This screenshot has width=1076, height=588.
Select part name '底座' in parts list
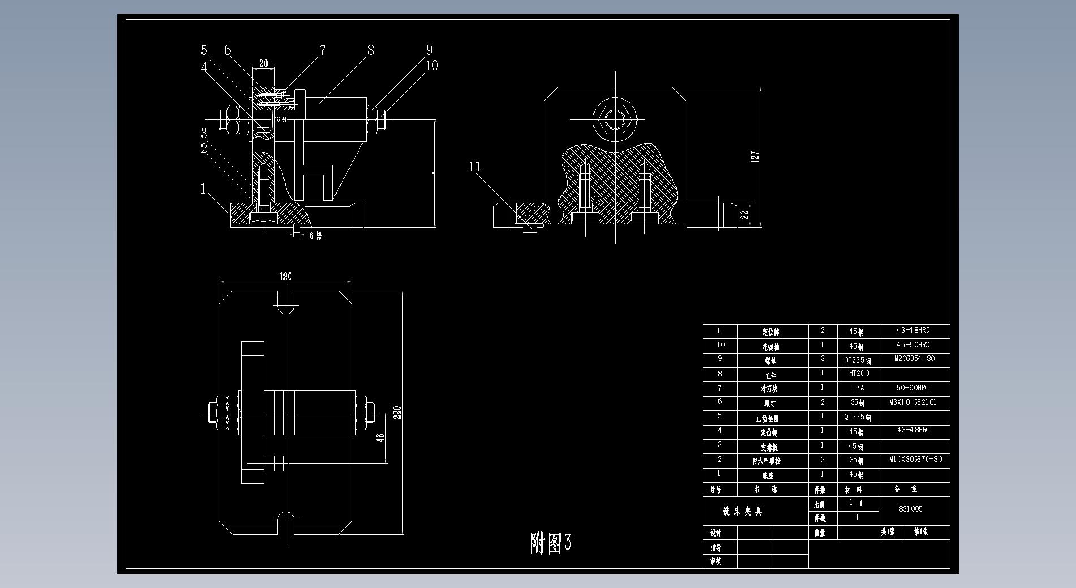tap(767, 475)
